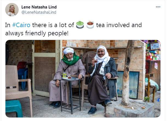Click the display name Lene Natasha Lind
This screenshot has height=121, width=167.
(x=39, y=7)
